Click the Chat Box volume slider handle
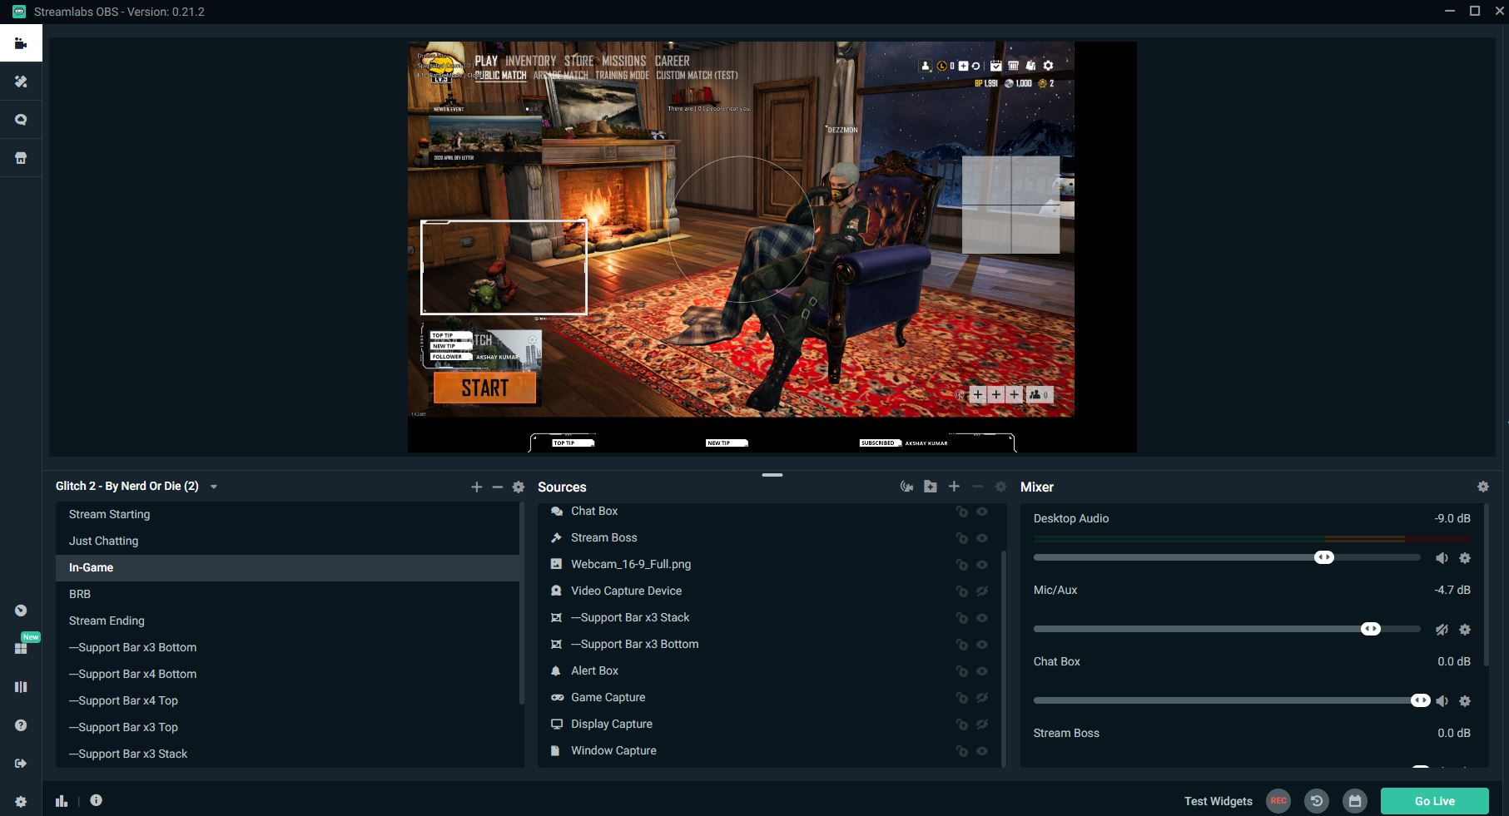 (1420, 700)
